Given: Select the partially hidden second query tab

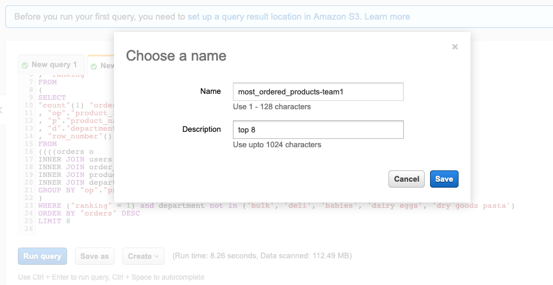Looking at the screenshot, I should point(101,65).
